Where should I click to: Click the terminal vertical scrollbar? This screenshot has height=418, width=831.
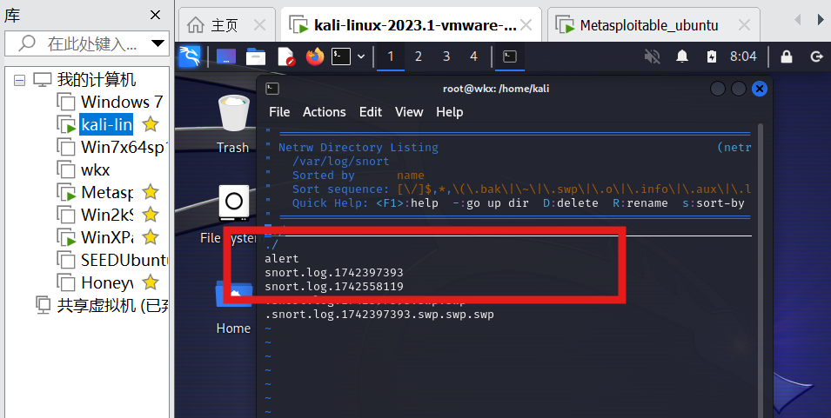tap(761, 270)
